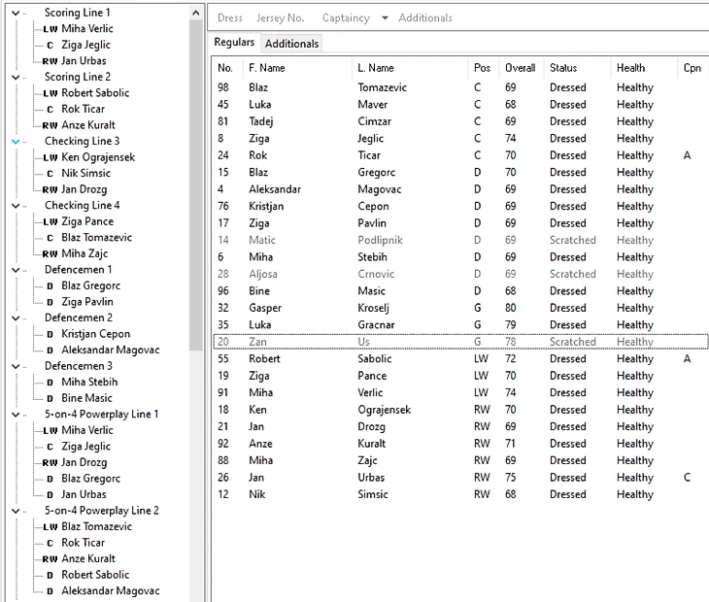Open the dropdown arrow next to Captaincy

point(385,18)
